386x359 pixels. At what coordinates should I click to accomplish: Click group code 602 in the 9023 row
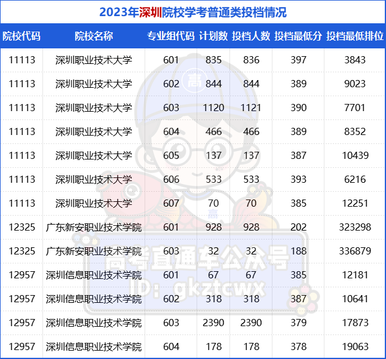coord(171,84)
